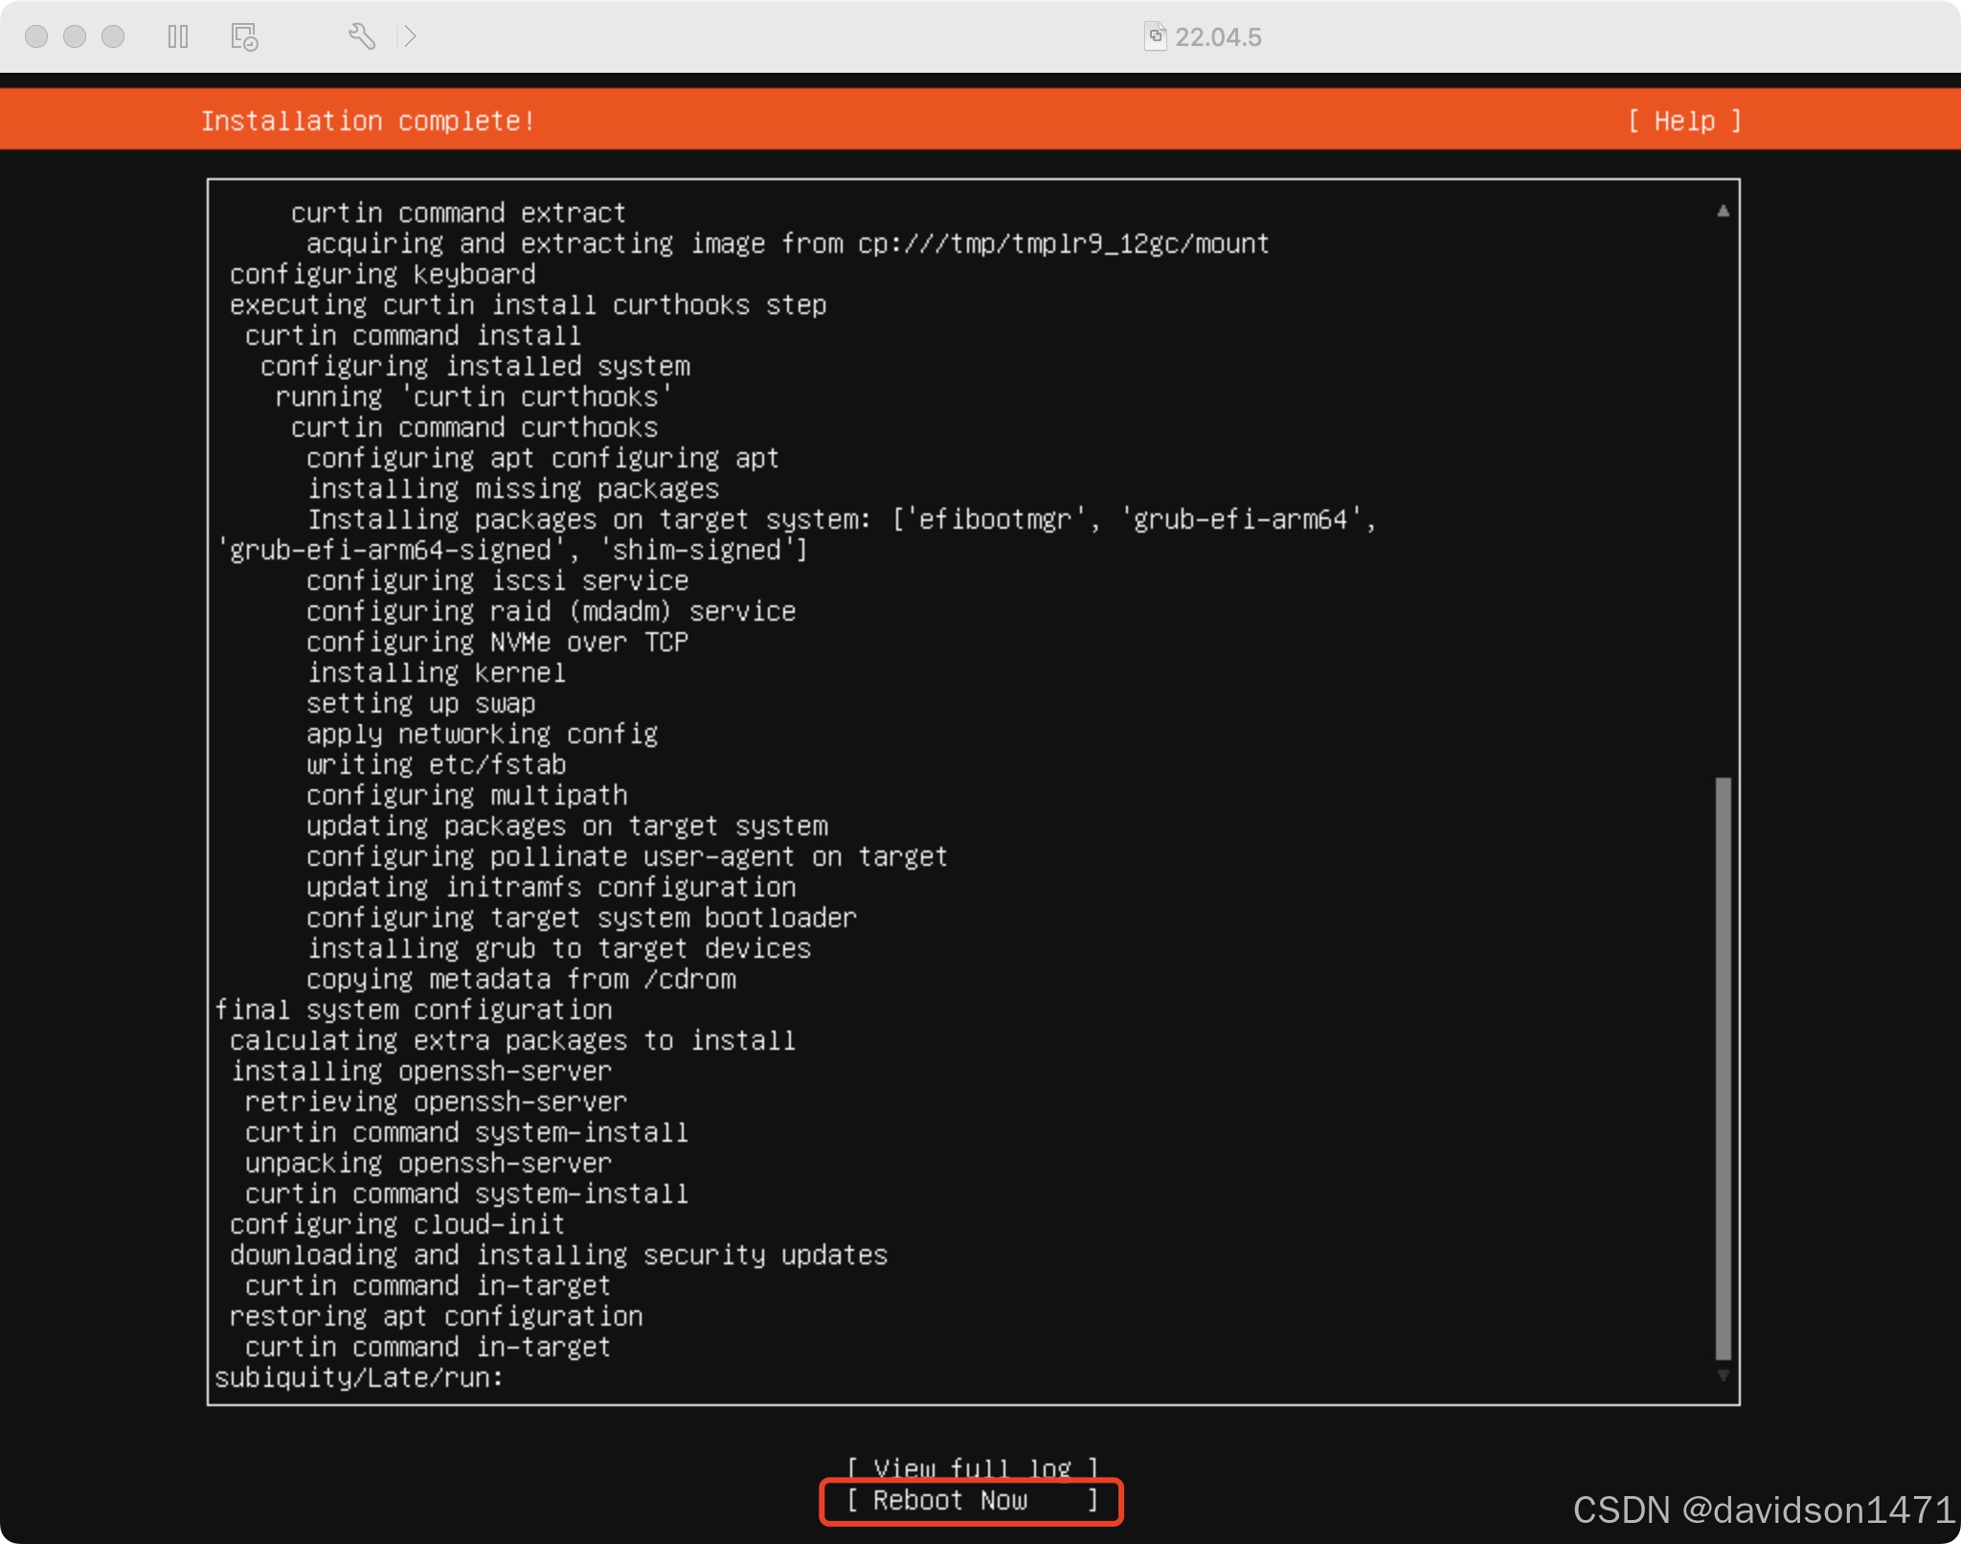The image size is (1961, 1544).
Task: Click the log scroll up arrow
Action: pos(1723,211)
